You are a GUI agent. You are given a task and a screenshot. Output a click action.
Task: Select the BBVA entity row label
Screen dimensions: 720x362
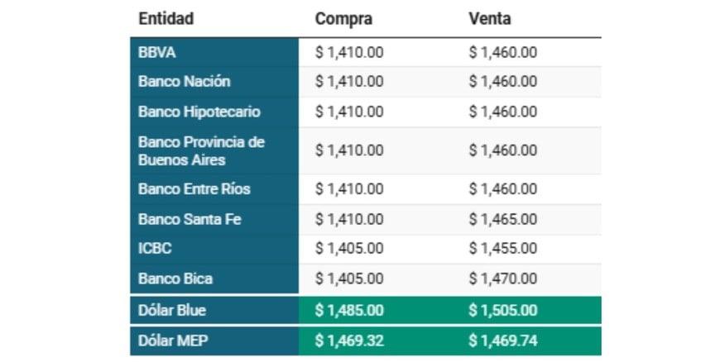pos(157,52)
